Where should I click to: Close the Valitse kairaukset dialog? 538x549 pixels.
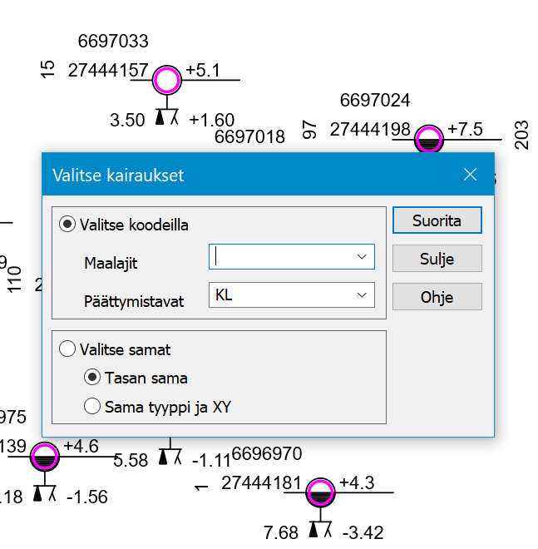click(470, 175)
